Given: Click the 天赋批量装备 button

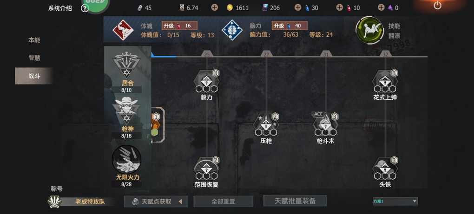Looking at the screenshot, I should (x=295, y=201).
